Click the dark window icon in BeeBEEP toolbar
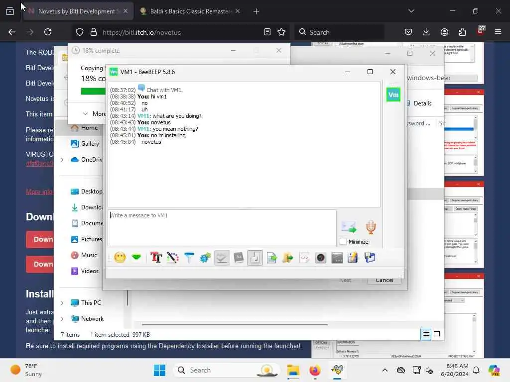The width and height of the screenshot is (510, 382). (337, 258)
